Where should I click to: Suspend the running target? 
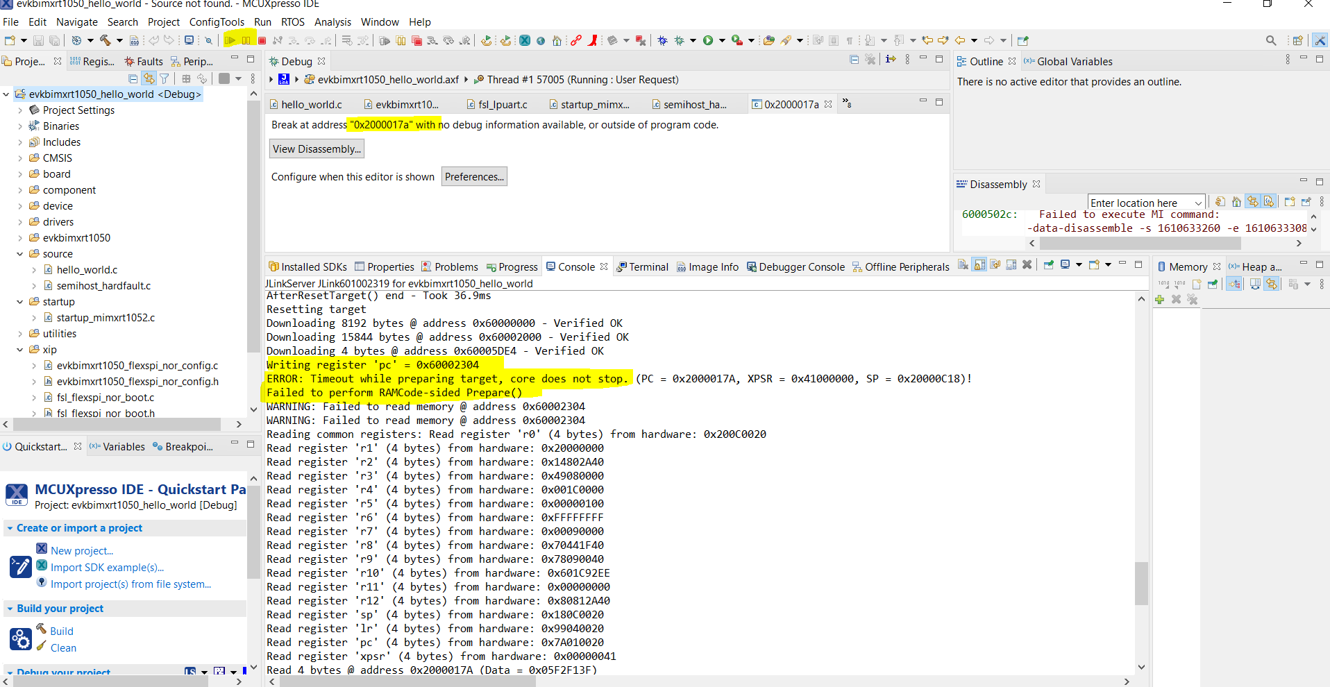coord(247,40)
